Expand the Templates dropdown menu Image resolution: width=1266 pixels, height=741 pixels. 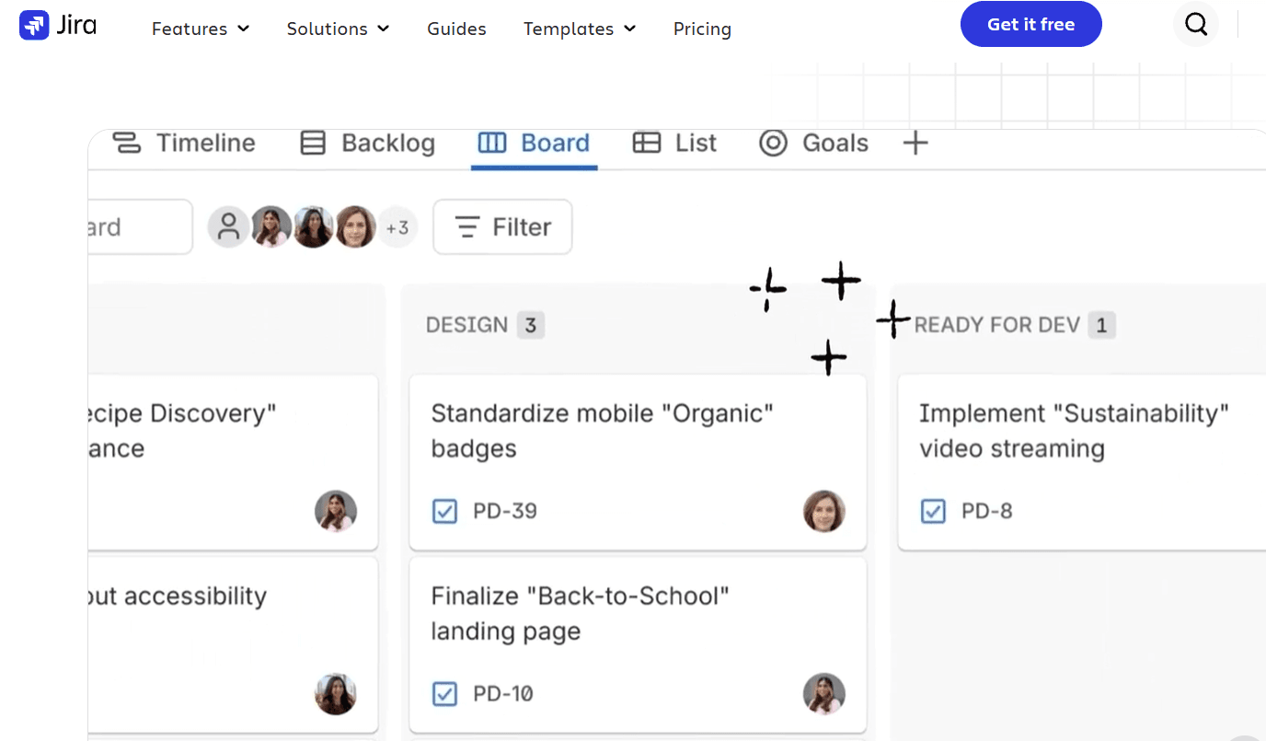580,29
